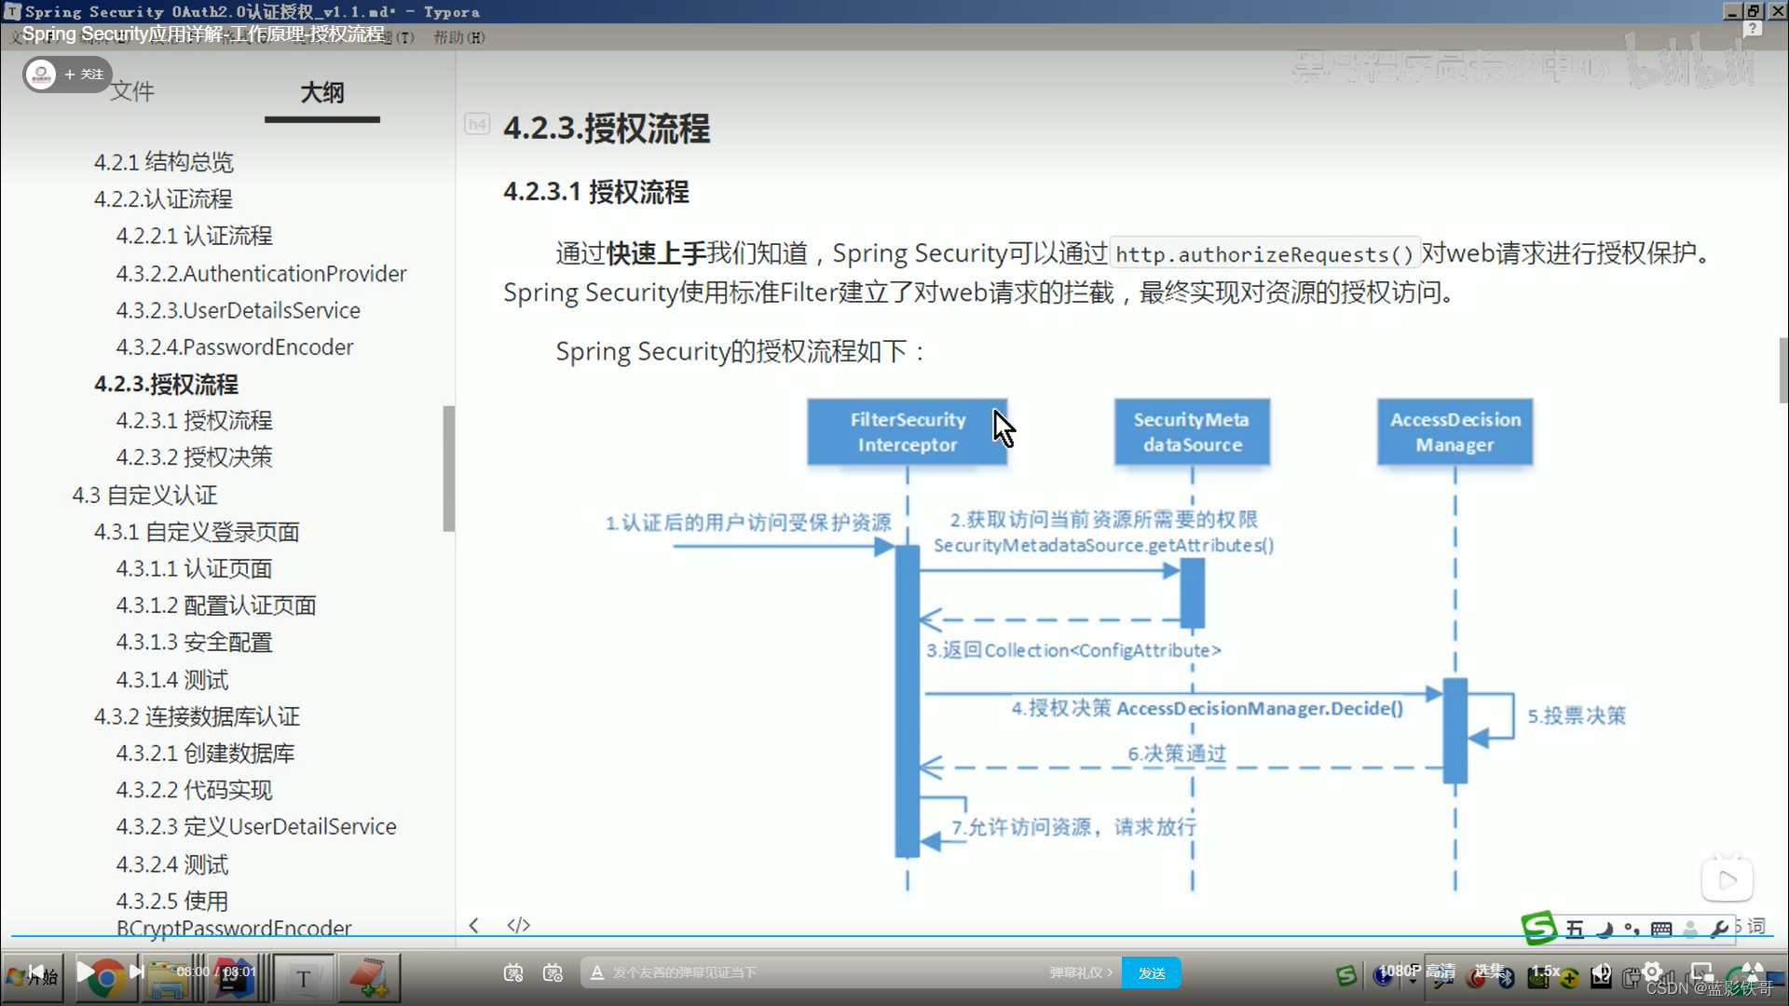Collapse the sidebar with the arrow icon

tap(473, 925)
